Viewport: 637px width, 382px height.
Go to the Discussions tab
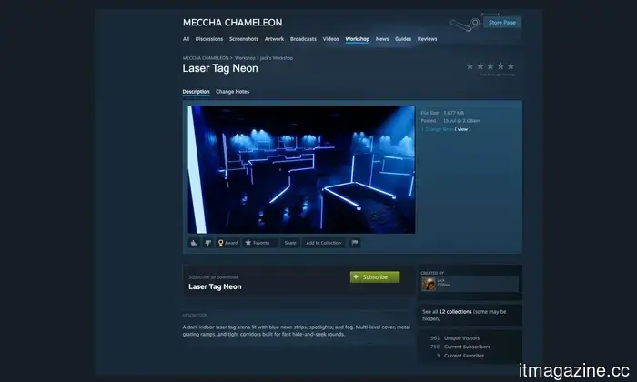point(209,39)
